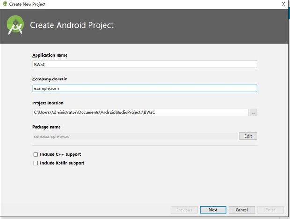
Task: Open the project location browse (...) button
Action: [x=253, y=112]
